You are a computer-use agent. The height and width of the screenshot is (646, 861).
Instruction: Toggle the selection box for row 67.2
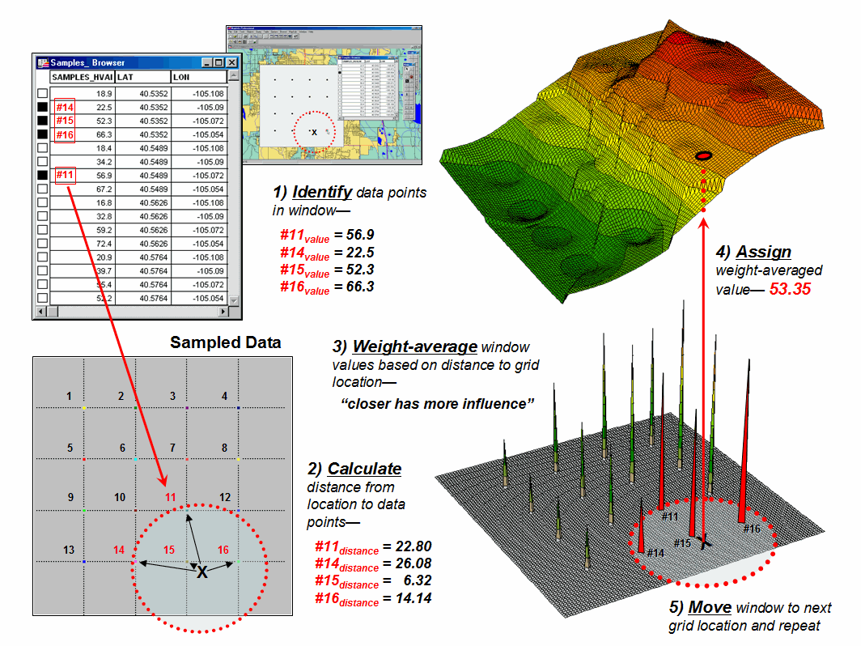tap(42, 189)
